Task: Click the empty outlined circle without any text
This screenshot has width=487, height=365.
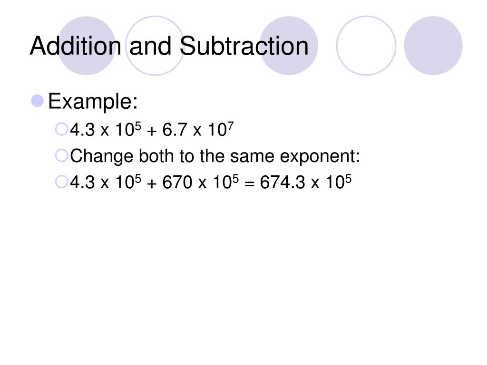Action: coord(366,46)
